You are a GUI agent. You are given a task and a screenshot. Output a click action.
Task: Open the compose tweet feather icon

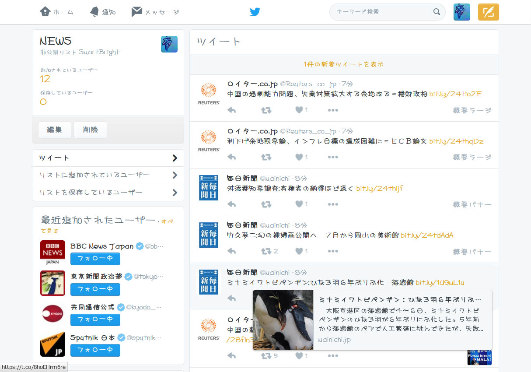pos(488,12)
